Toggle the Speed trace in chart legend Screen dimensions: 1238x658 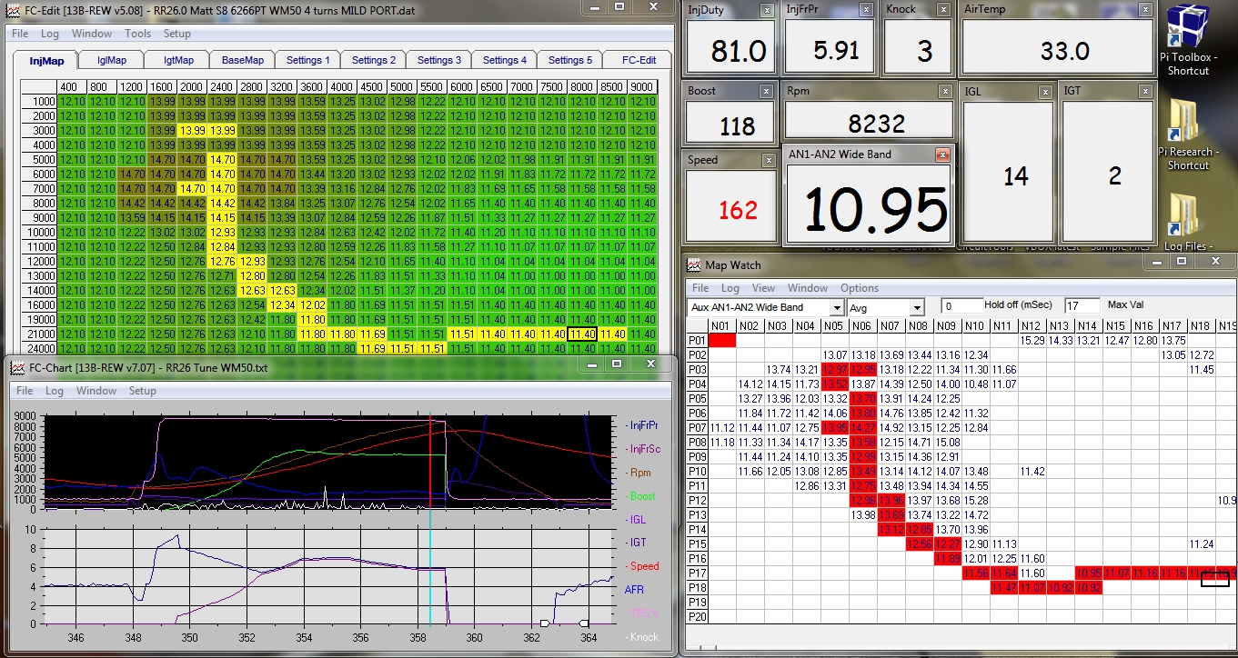click(643, 566)
